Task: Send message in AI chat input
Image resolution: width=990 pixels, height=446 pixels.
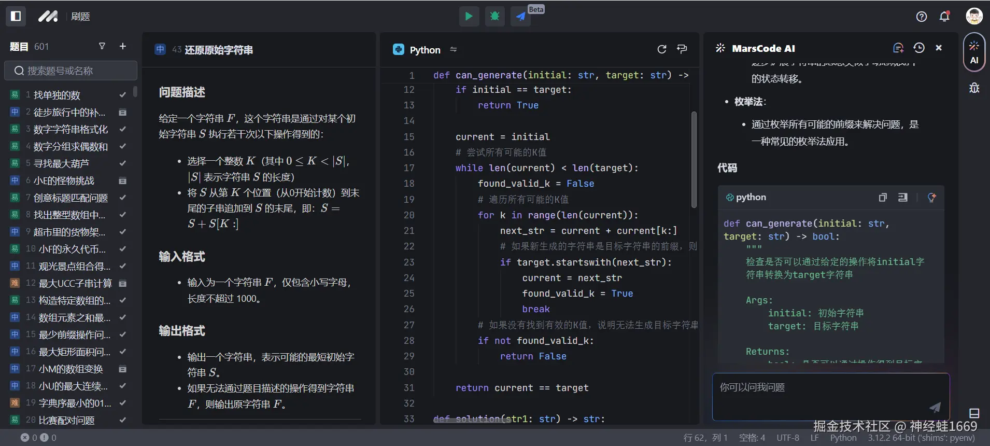Action: point(935,407)
